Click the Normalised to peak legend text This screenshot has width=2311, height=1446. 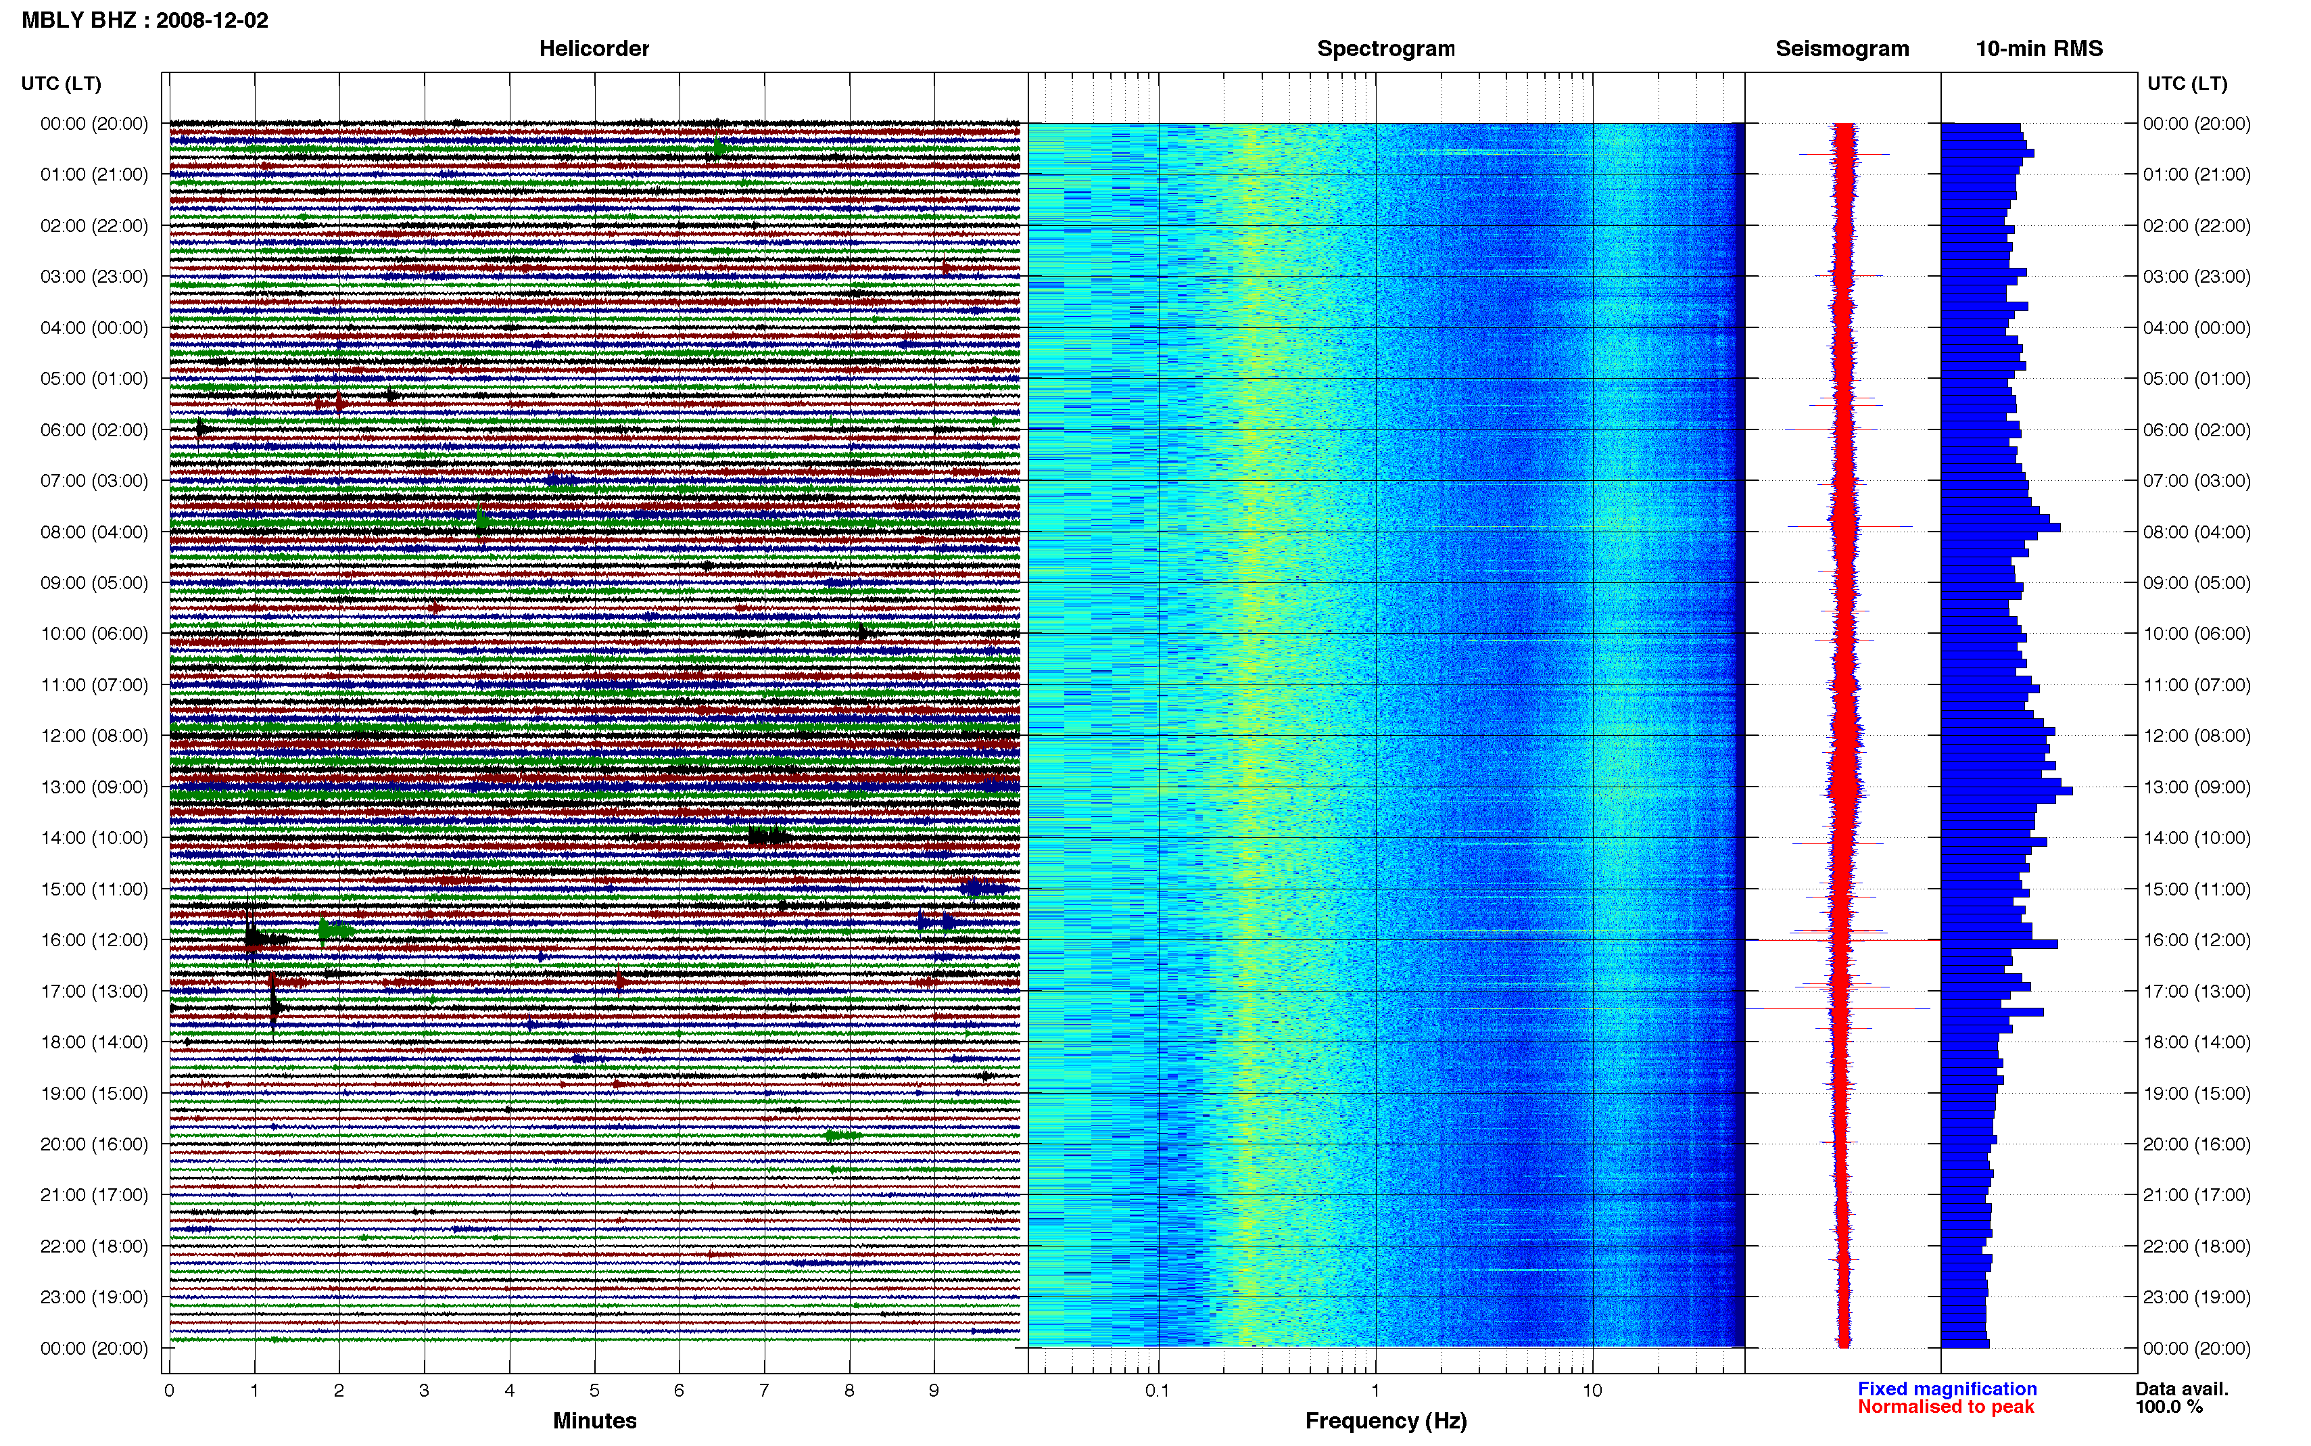tap(1945, 1407)
